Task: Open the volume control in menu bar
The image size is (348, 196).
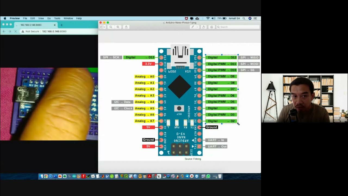Action: point(213,18)
